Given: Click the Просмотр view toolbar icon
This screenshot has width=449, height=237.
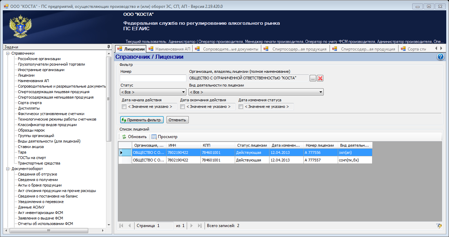Looking at the screenshot, I should click(x=154, y=137).
